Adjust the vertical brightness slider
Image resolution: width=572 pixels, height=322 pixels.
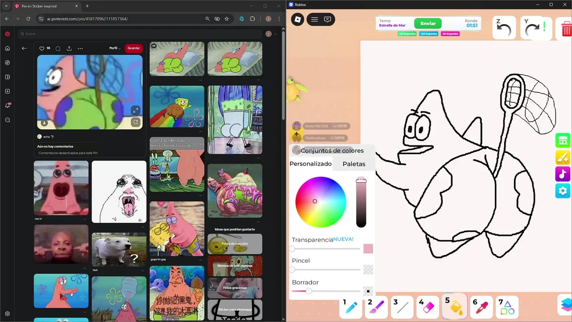pyautogui.click(x=361, y=202)
